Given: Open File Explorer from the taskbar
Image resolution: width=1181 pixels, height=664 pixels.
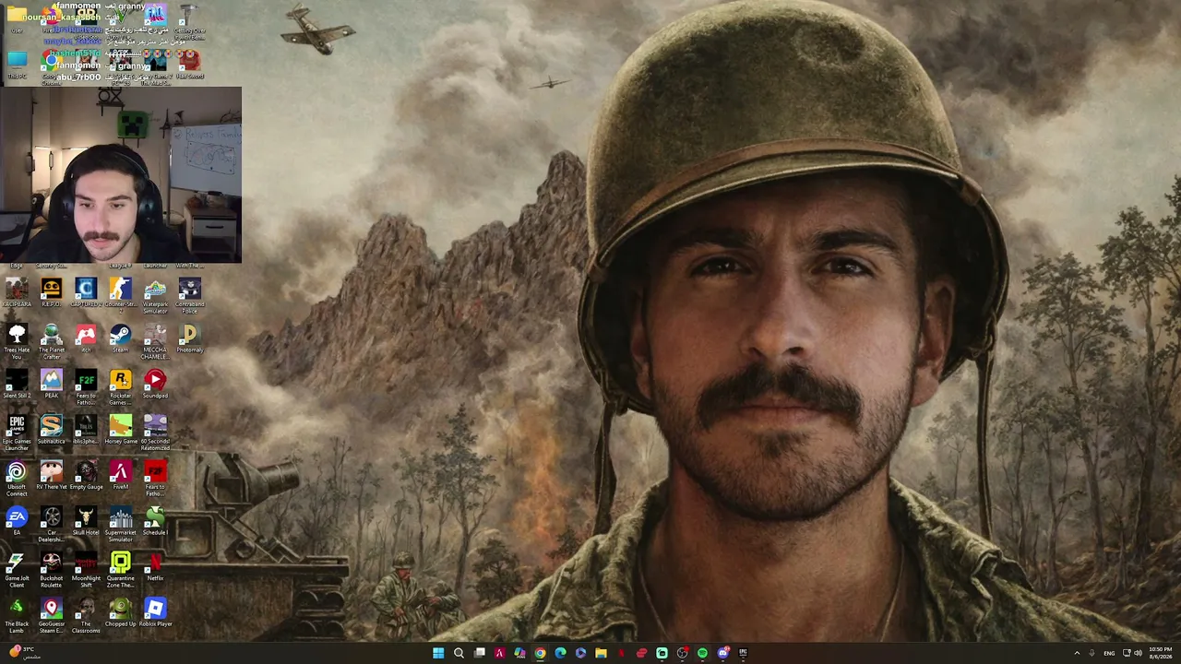Looking at the screenshot, I should 601,653.
